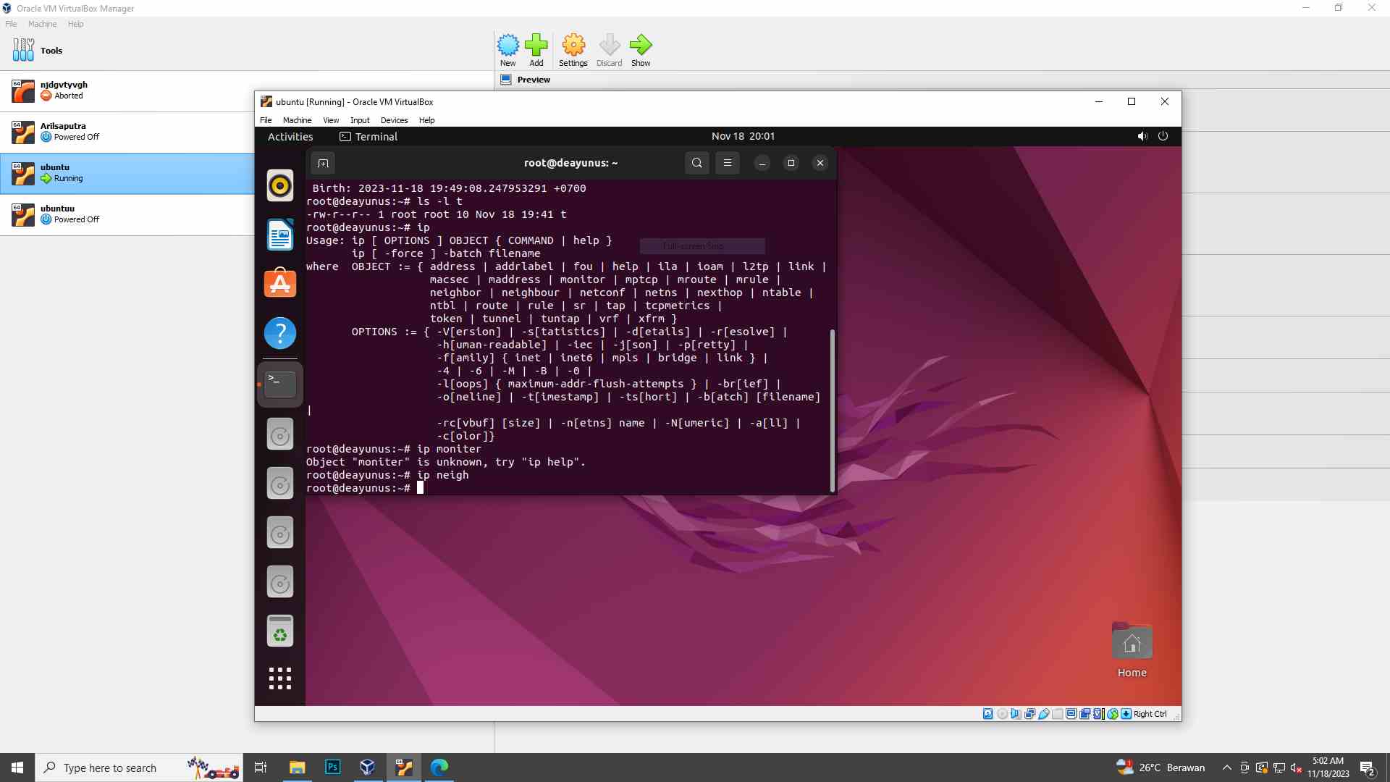Open Photoshop from taskbar
Screen dimensions: 1390x782
[x=332, y=768]
